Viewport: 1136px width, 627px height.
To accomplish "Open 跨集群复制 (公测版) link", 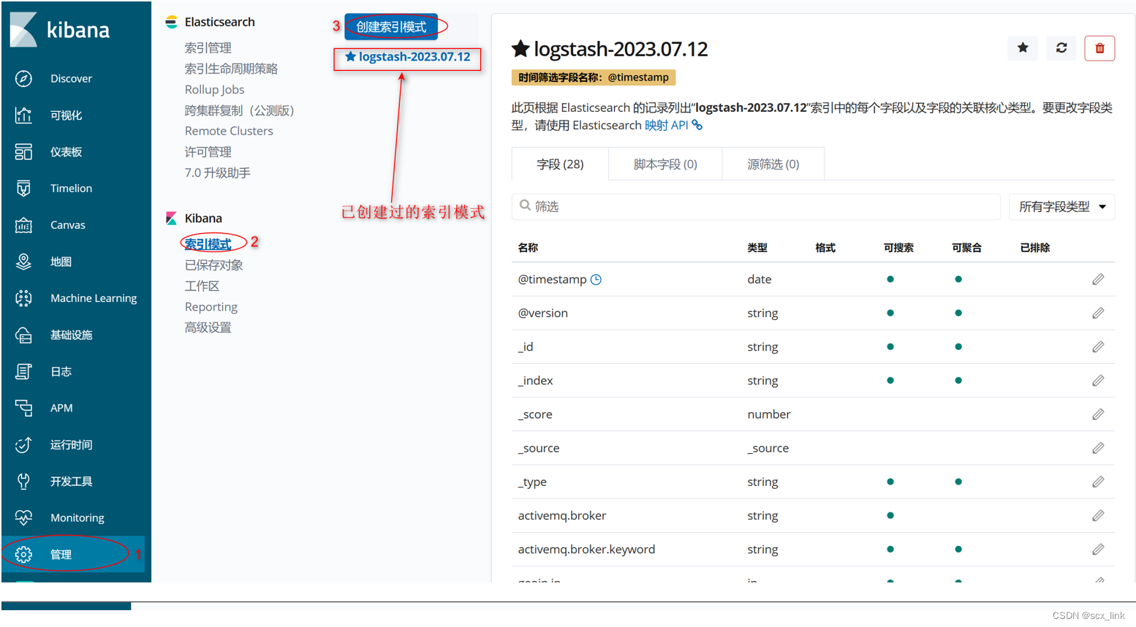I will tap(239, 110).
